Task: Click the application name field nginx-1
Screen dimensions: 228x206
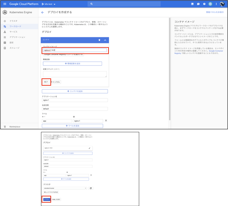Action: point(75,100)
